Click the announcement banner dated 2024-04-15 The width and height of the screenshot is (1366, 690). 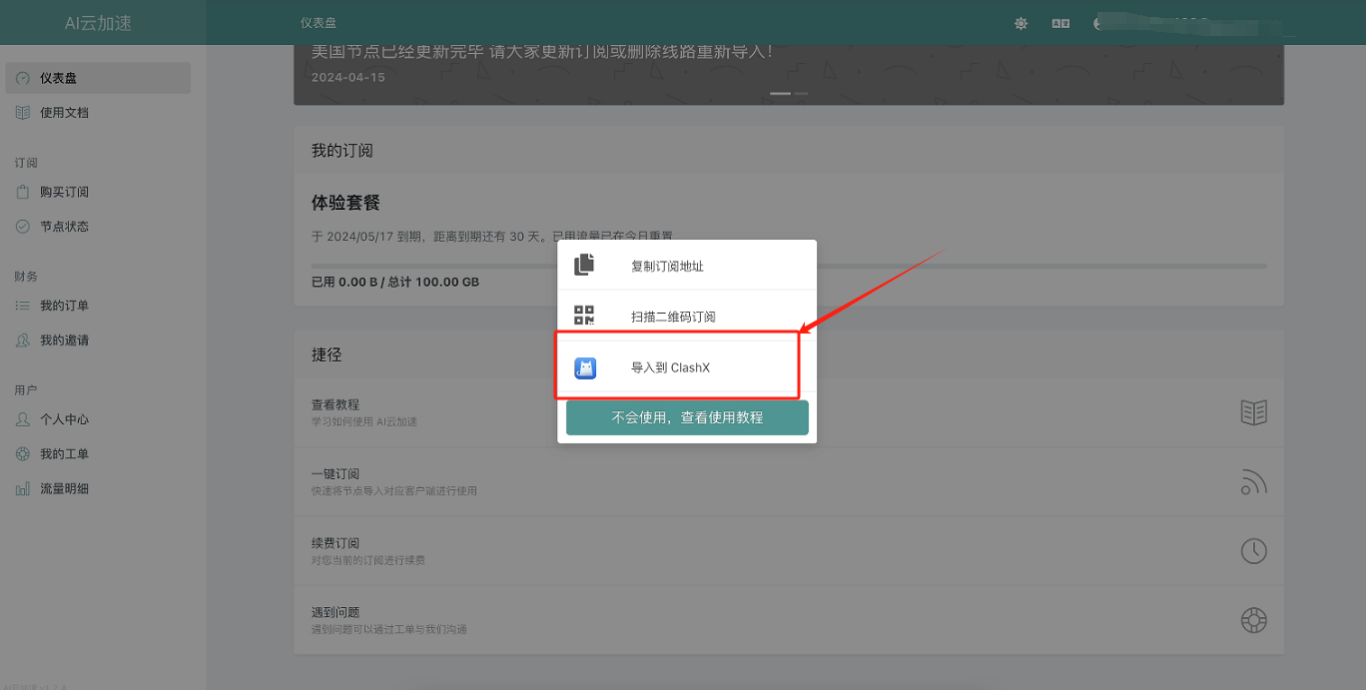(x=789, y=74)
